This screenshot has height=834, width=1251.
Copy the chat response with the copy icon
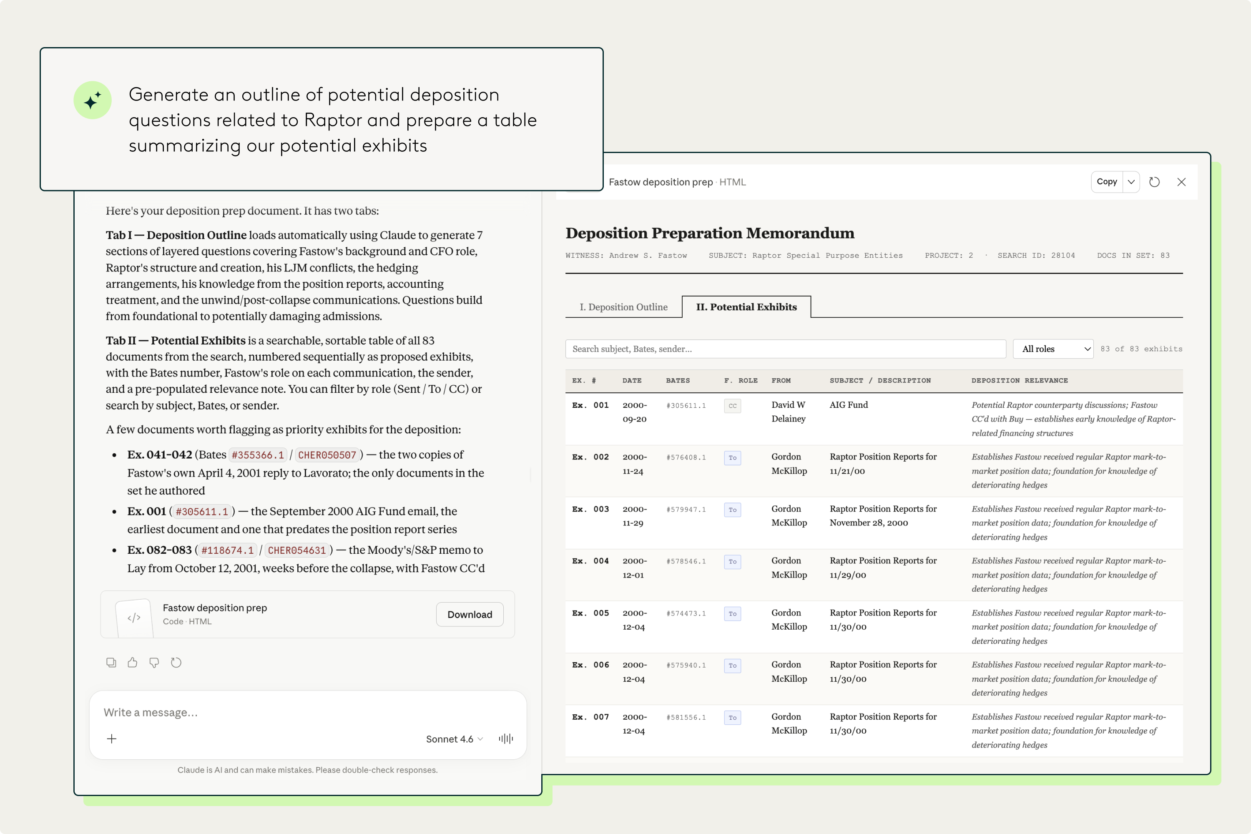[x=111, y=662]
